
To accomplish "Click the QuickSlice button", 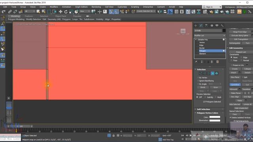I will click(x=235, y=85).
